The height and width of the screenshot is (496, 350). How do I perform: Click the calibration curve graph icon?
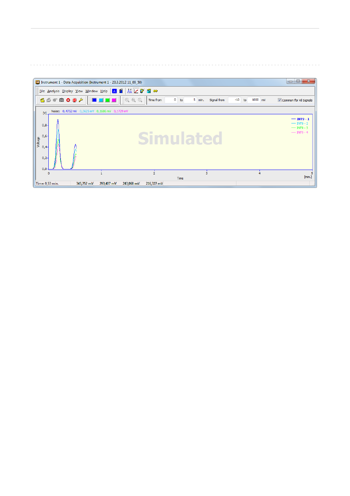136,91
